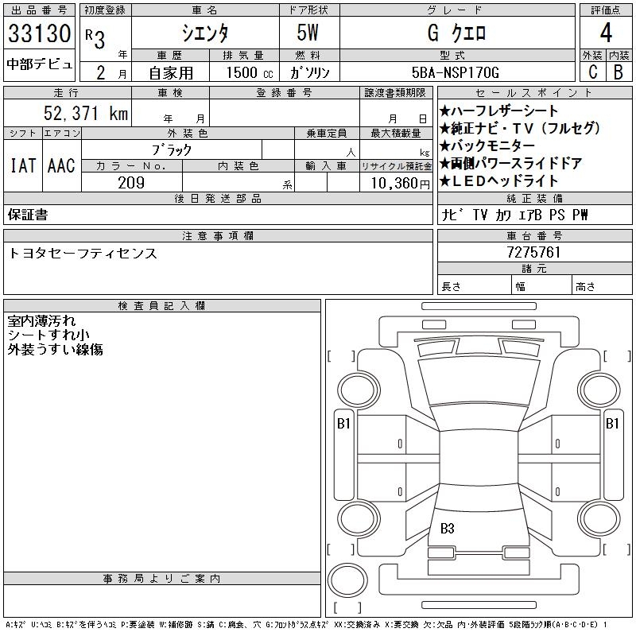This screenshot has width=636, height=636.
Task: Select the セールスポイント header
Action: 534,93
